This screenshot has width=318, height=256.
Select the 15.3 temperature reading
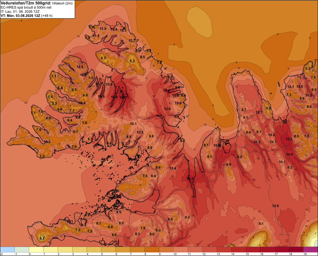click(x=289, y=139)
